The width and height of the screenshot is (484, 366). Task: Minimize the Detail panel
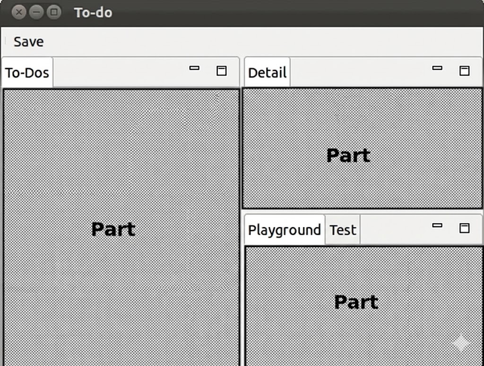pyautogui.click(x=437, y=68)
